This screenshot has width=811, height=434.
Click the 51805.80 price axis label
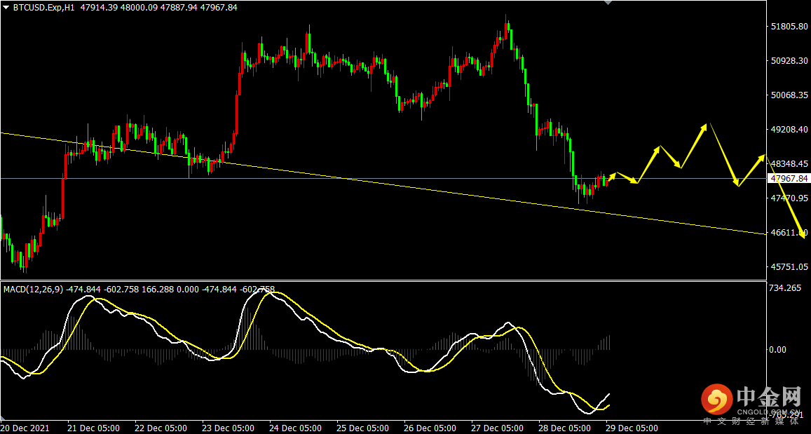click(789, 27)
